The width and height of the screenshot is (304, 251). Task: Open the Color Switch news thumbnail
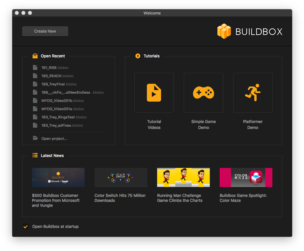[x=121, y=177]
